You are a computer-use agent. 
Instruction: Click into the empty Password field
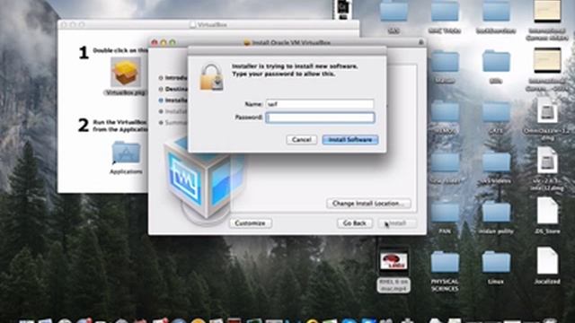tap(320, 118)
